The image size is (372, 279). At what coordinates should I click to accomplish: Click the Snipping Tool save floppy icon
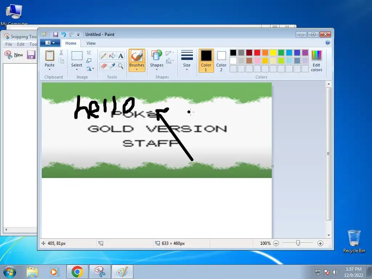coord(31,55)
